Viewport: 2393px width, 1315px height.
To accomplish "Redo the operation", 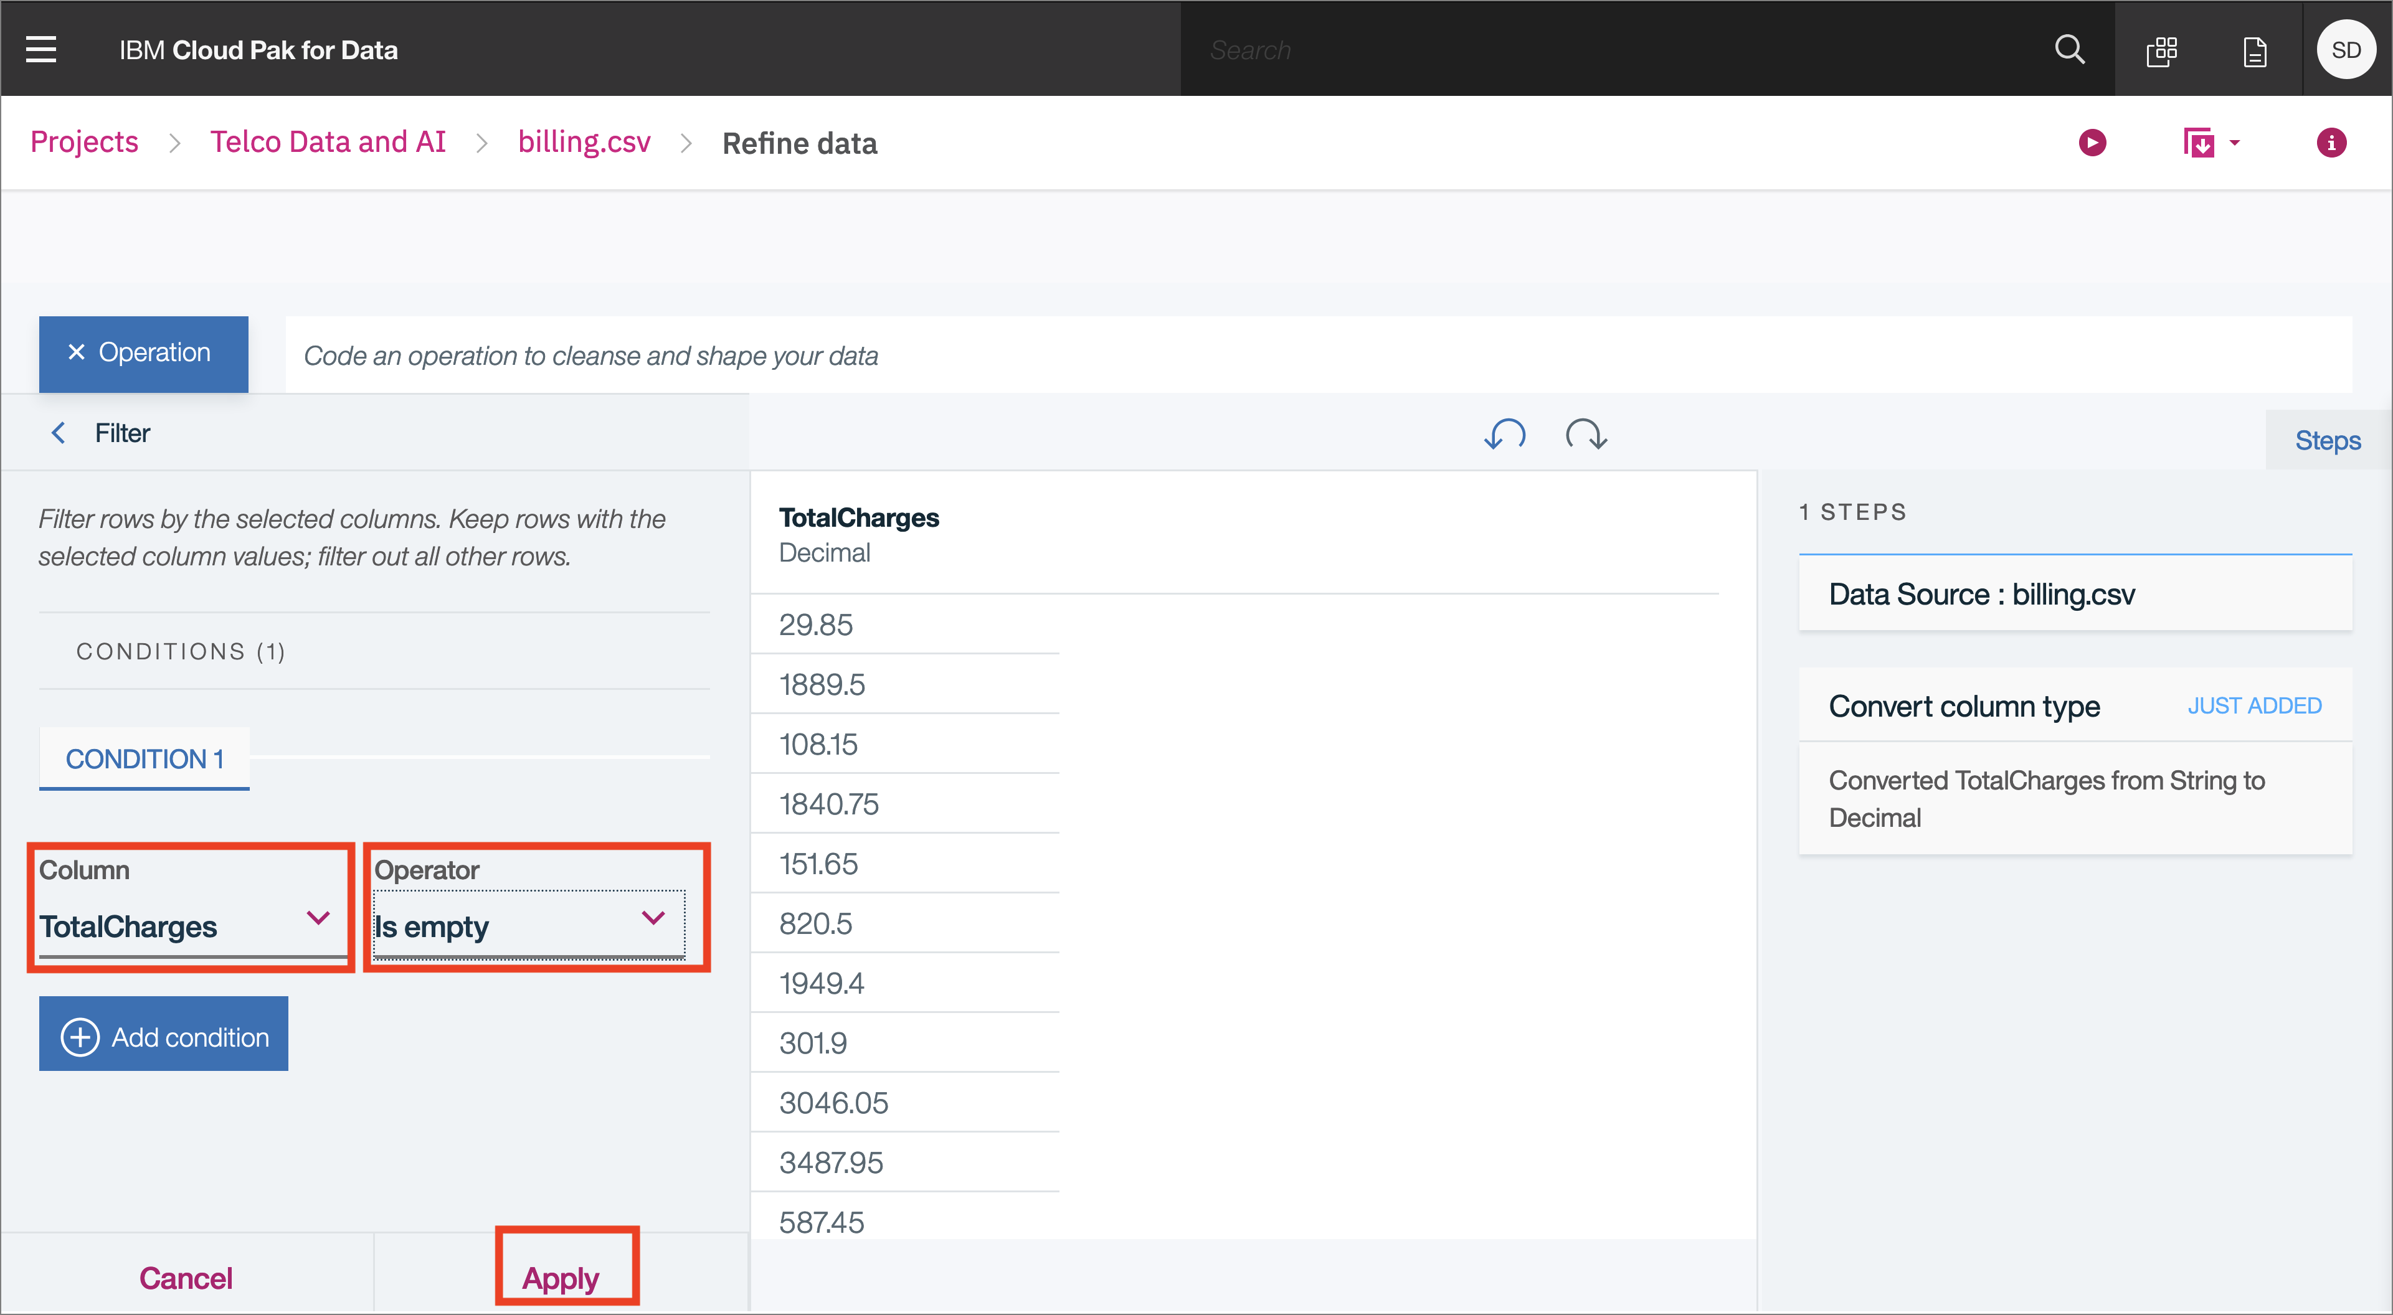I will [1586, 434].
